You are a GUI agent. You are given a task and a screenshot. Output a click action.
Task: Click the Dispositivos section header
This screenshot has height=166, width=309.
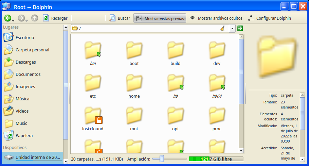pos(15,147)
